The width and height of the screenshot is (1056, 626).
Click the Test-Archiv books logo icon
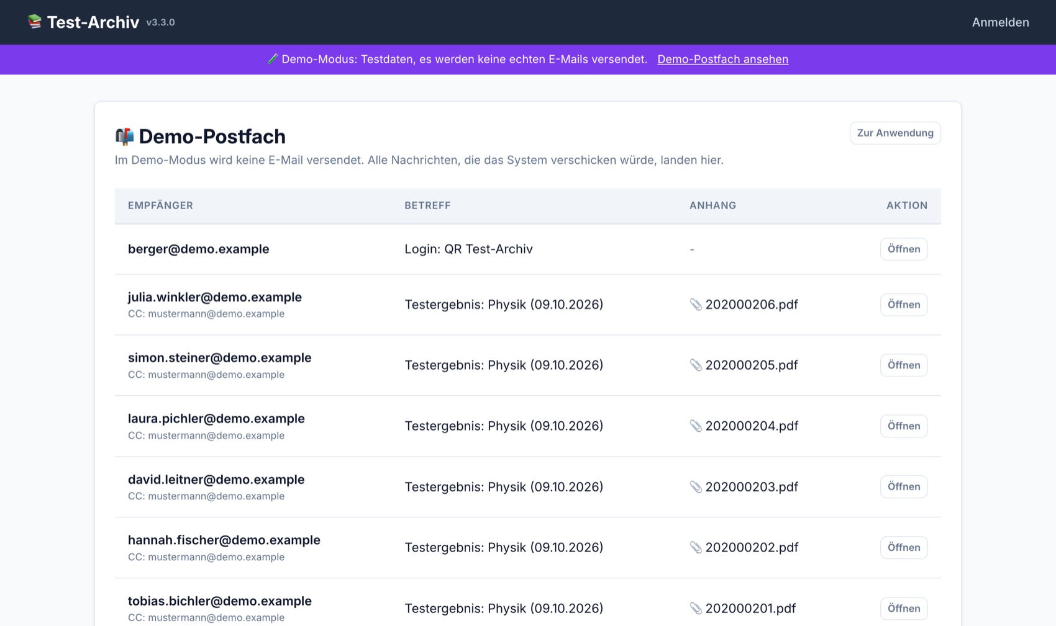click(x=35, y=22)
